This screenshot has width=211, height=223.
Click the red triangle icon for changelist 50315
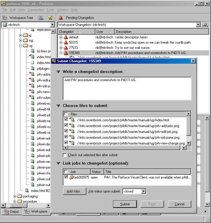pyautogui.click(x=66, y=42)
